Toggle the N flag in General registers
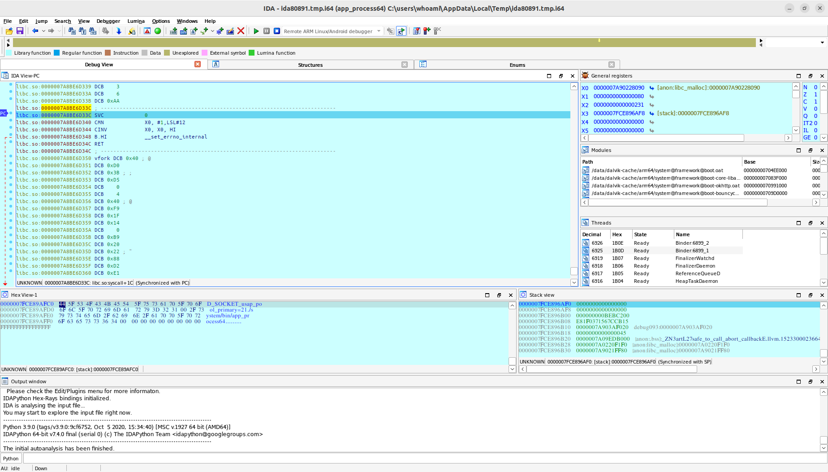The image size is (828, 472). tap(816, 87)
